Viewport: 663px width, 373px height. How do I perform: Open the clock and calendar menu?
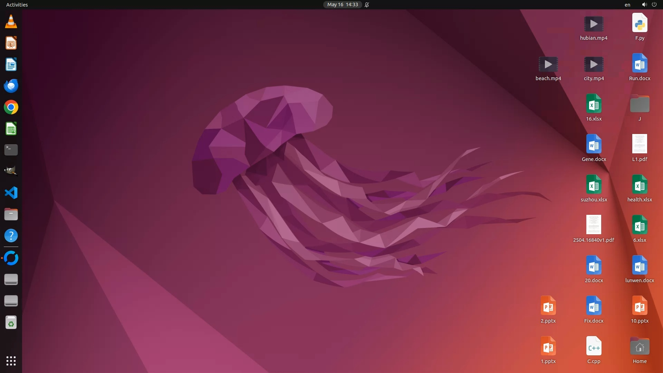[x=342, y=4]
